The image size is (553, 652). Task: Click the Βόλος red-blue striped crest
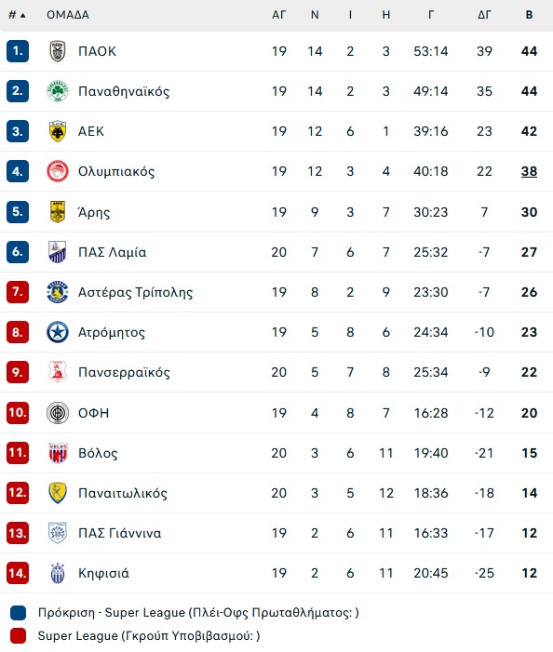(x=58, y=453)
